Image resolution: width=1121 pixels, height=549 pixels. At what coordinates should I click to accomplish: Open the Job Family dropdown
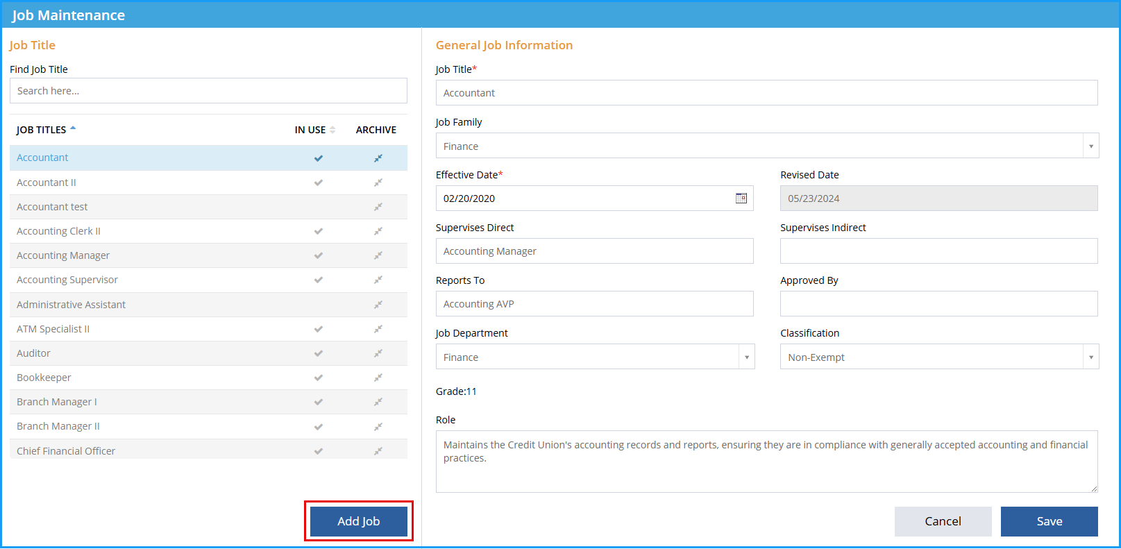pyautogui.click(x=1091, y=146)
